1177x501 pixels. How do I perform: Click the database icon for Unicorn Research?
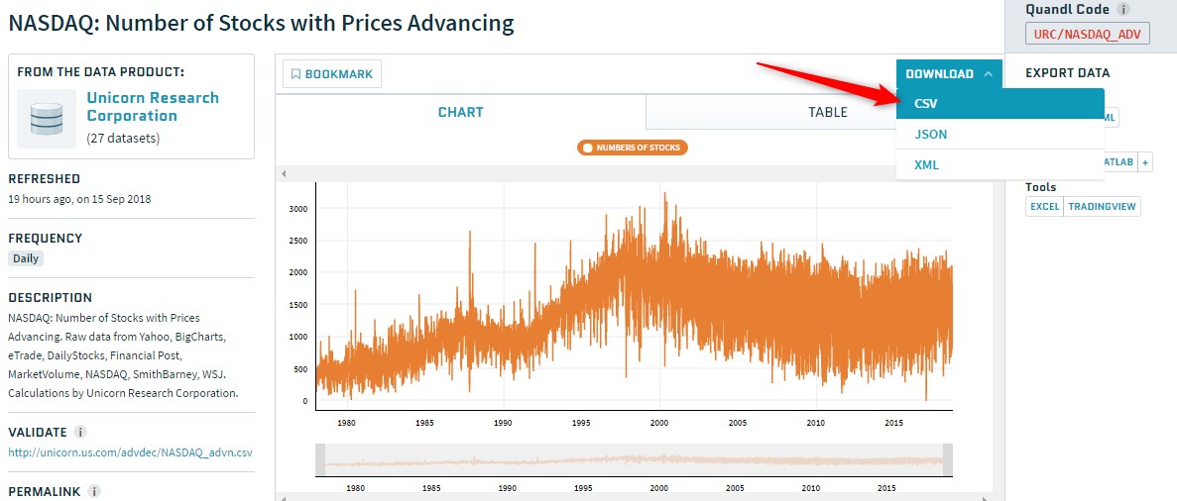47,119
